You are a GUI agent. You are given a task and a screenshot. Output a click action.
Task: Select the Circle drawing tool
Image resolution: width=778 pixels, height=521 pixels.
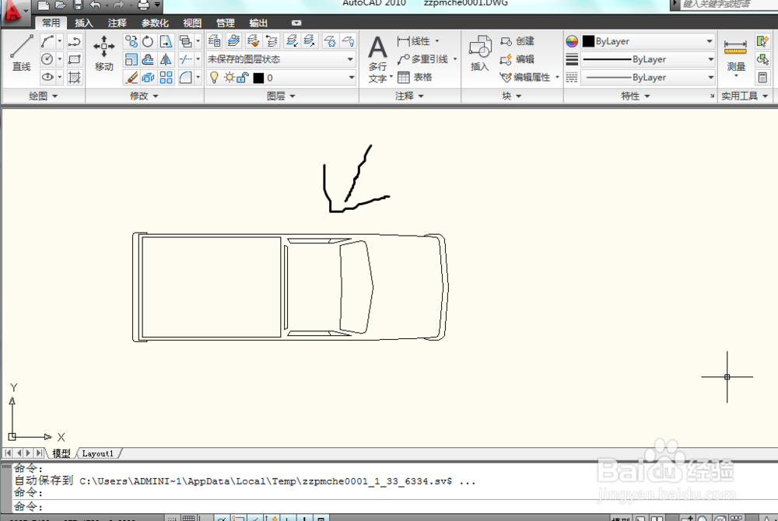point(47,59)
